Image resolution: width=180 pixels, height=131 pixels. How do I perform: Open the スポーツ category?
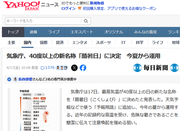coord(103,42)
